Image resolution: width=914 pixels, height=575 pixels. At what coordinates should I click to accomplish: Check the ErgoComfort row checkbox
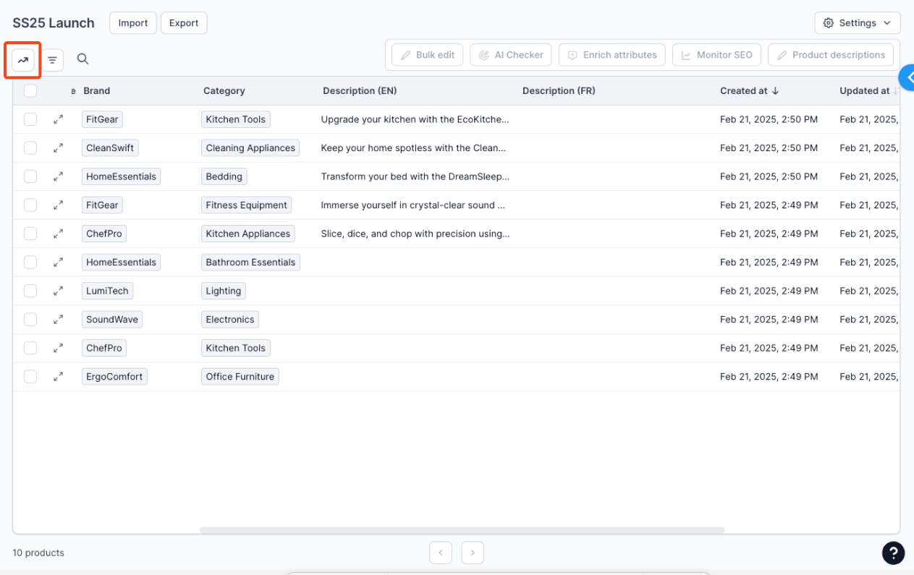pyautogui.click(x=30, y=376)
